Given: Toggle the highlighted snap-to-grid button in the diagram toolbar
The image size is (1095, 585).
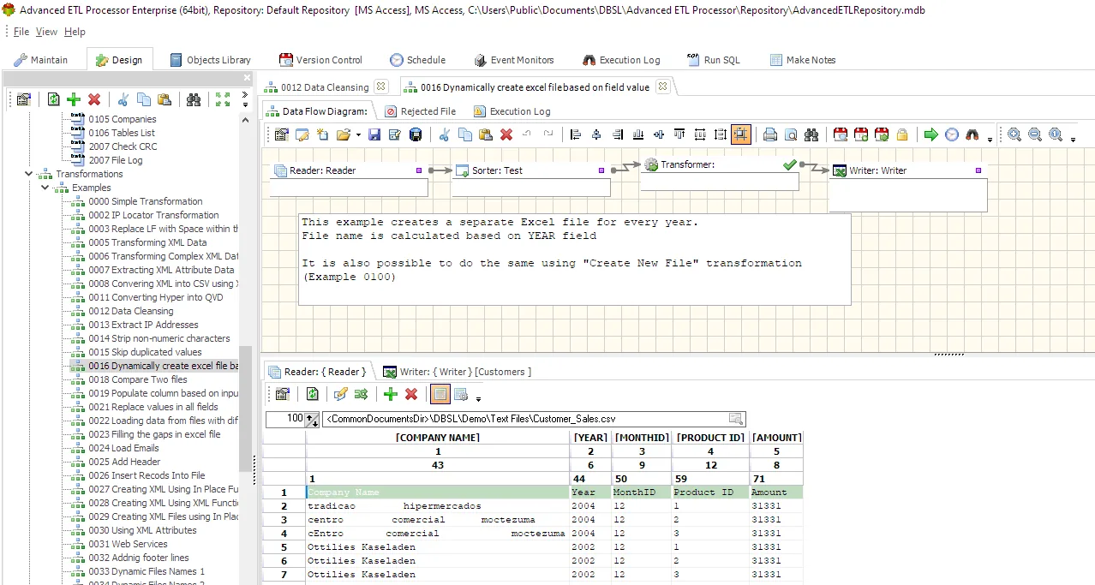Looking at the screenshot, I should coord(741,134).
